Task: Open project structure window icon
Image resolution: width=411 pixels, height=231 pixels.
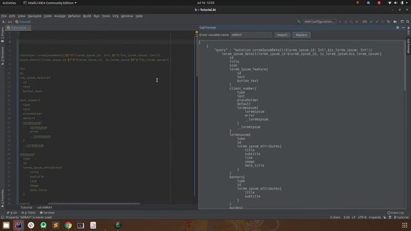Action: click(402, 22)
